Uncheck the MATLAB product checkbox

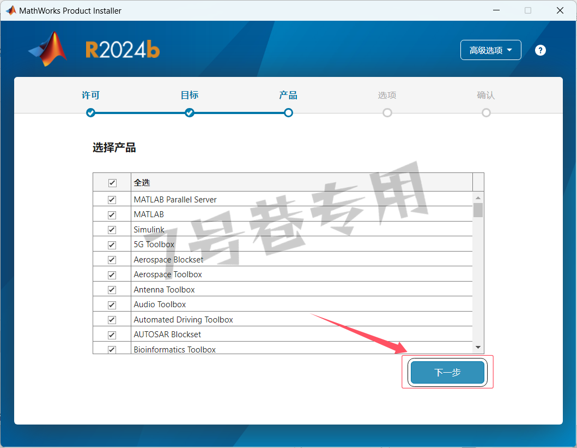pyautogui.click(x=112, y=215)
